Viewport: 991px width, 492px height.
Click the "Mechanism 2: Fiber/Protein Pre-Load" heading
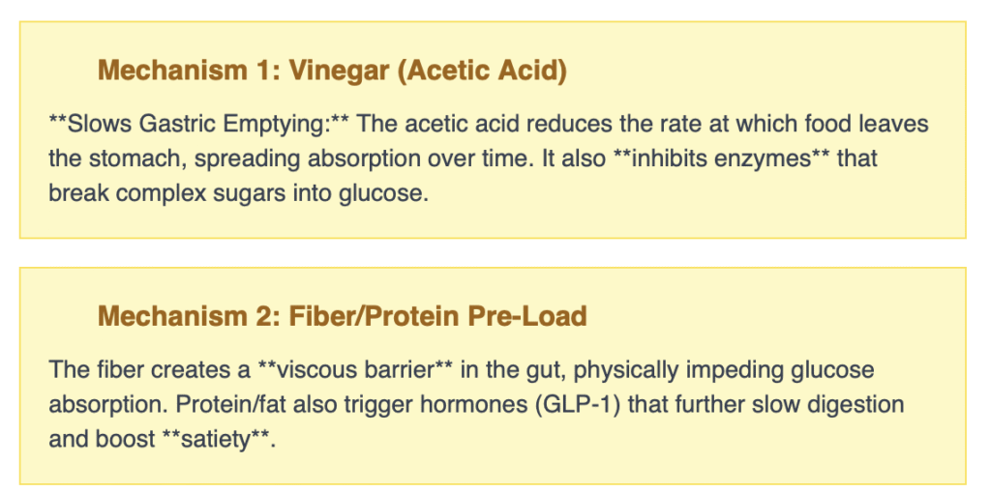click(342, 316)
